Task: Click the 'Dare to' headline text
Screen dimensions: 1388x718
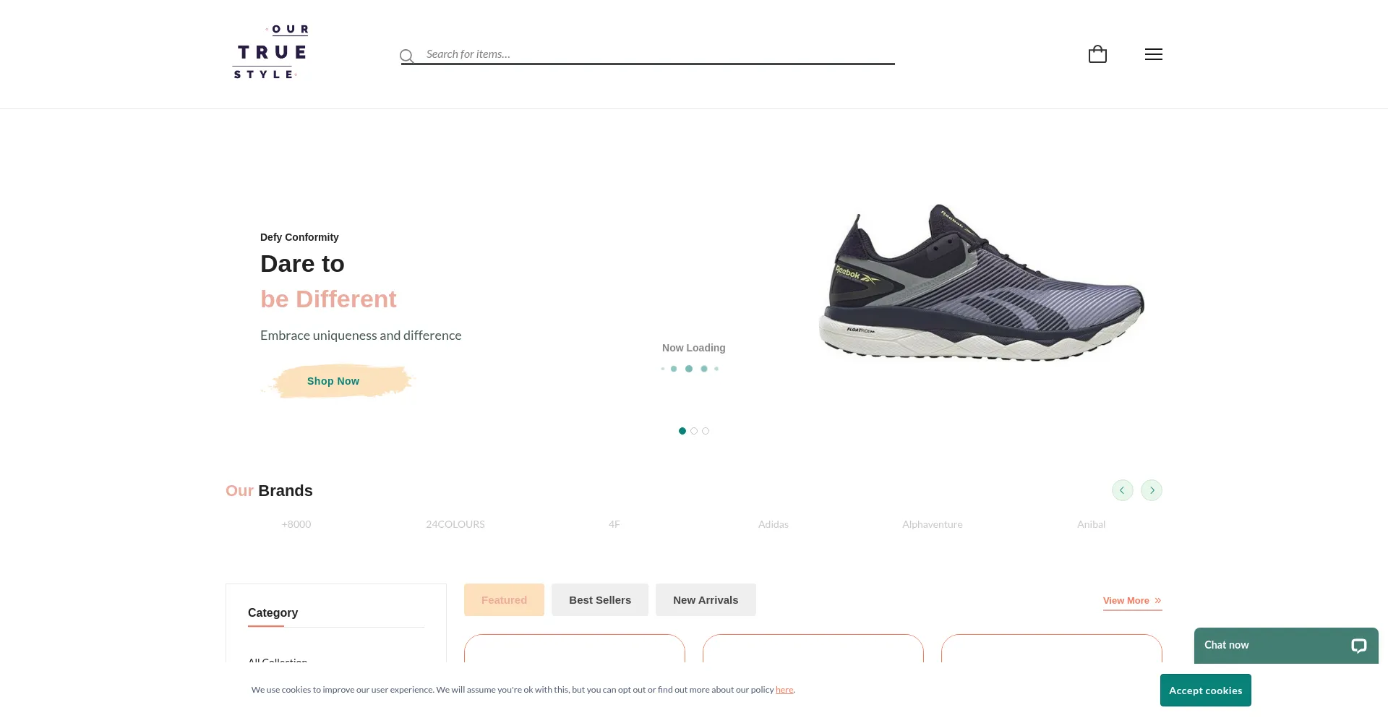Action: pyautogui.click(x=302, y=264)
